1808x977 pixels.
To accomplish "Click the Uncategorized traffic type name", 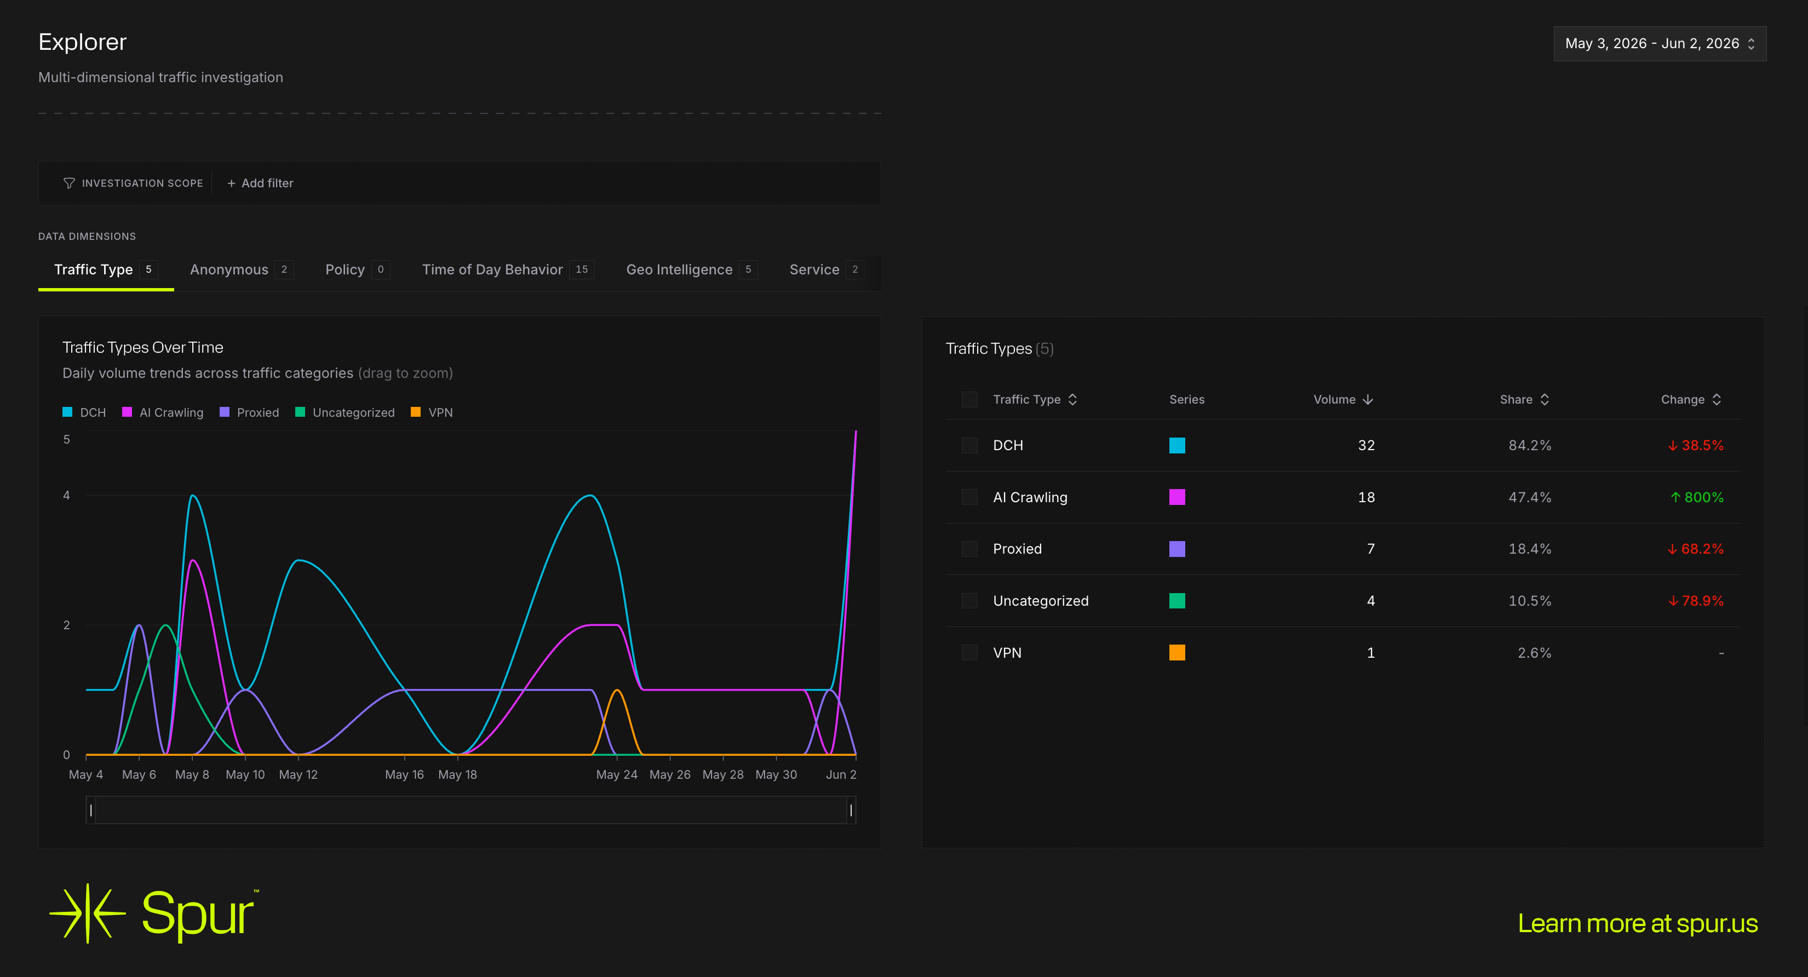I will (1041, 601).
